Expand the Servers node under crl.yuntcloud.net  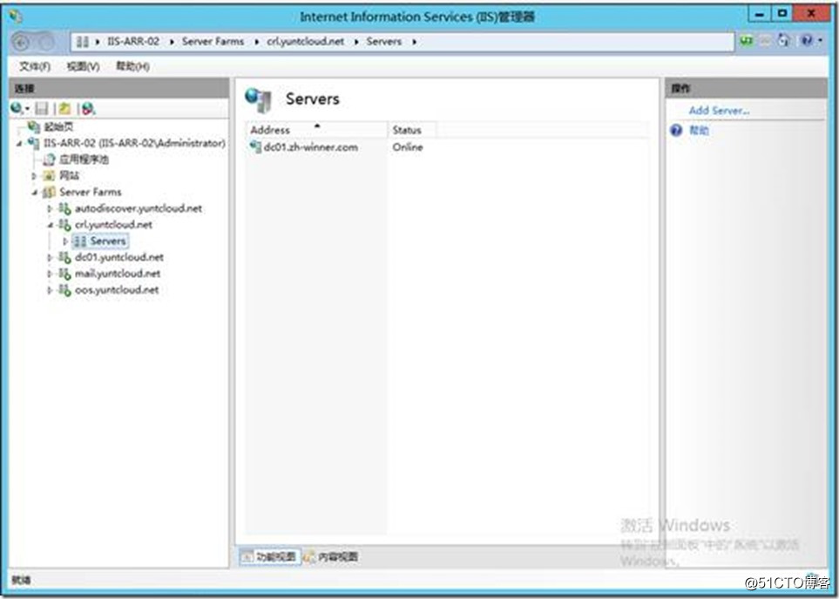point(65,241)
